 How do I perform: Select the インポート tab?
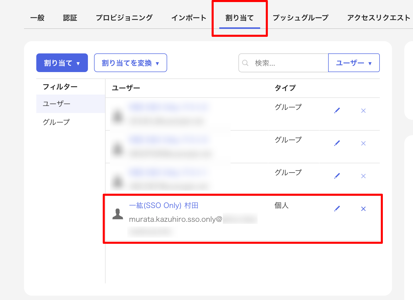[189, 17]
